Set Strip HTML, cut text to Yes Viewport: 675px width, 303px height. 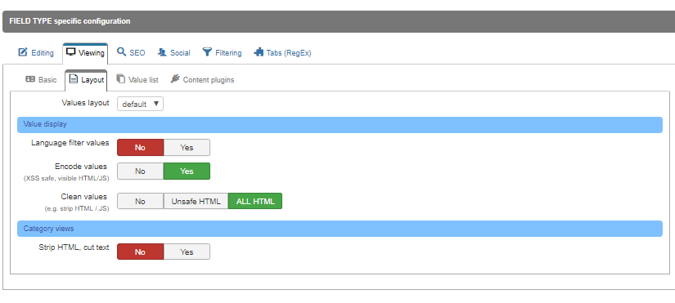187,252
